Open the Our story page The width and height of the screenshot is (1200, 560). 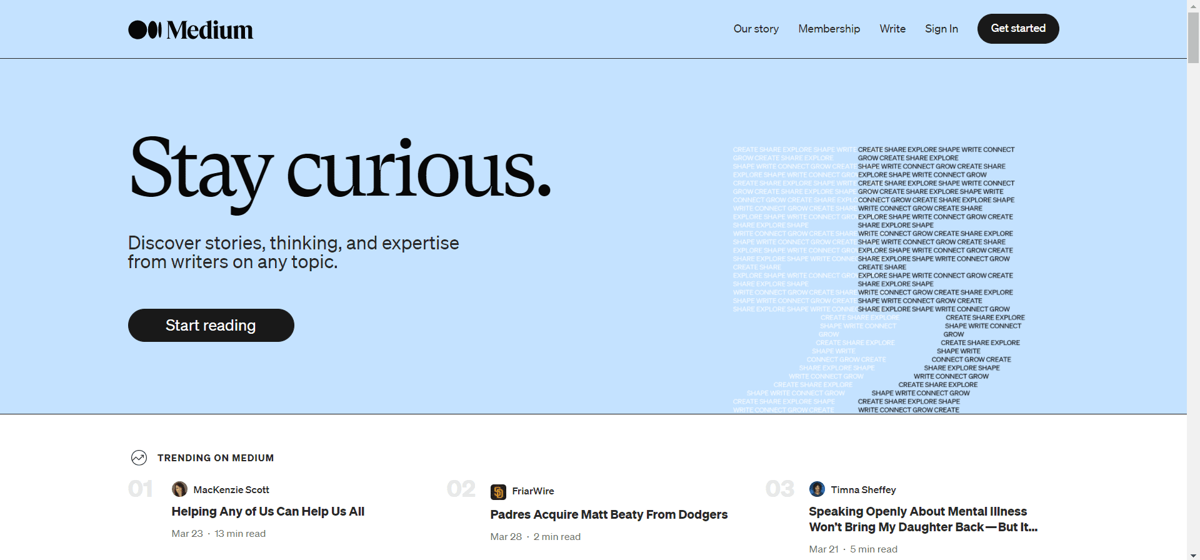[x=756, y=29]
